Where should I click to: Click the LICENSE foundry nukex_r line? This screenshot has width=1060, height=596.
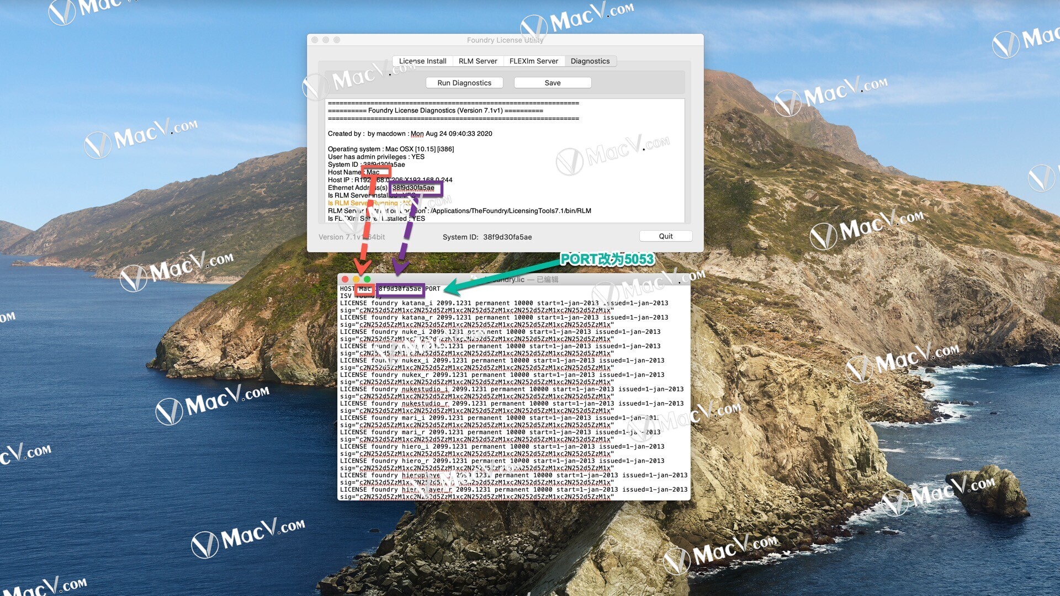click(502, 375)
